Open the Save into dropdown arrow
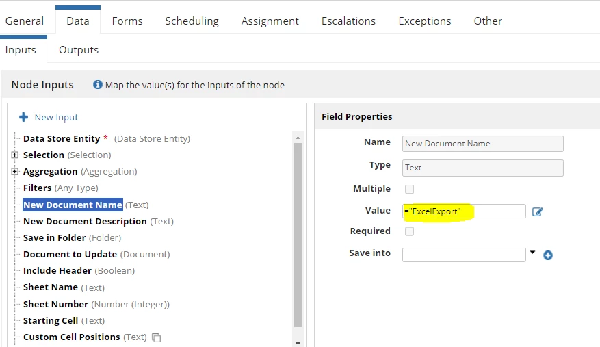This screenshot has height=347, width=600. 532,253
